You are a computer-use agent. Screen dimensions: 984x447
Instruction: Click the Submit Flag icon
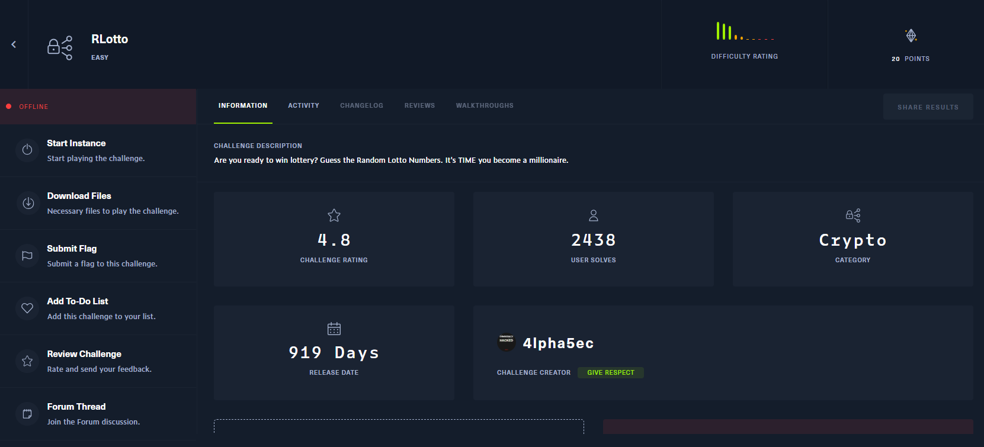point(27,256)
